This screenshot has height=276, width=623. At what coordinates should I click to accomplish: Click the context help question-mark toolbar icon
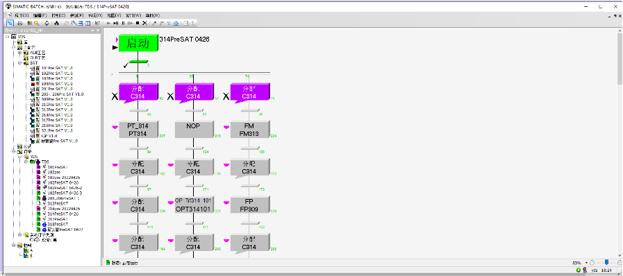pyautogui.click(x=97, y=23)
